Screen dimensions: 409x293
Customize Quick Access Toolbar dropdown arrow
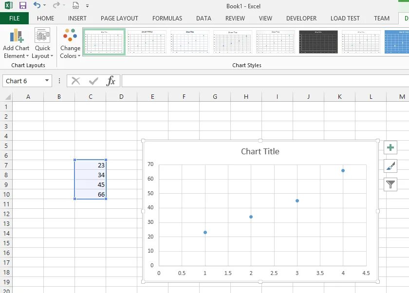pos(87,6)
